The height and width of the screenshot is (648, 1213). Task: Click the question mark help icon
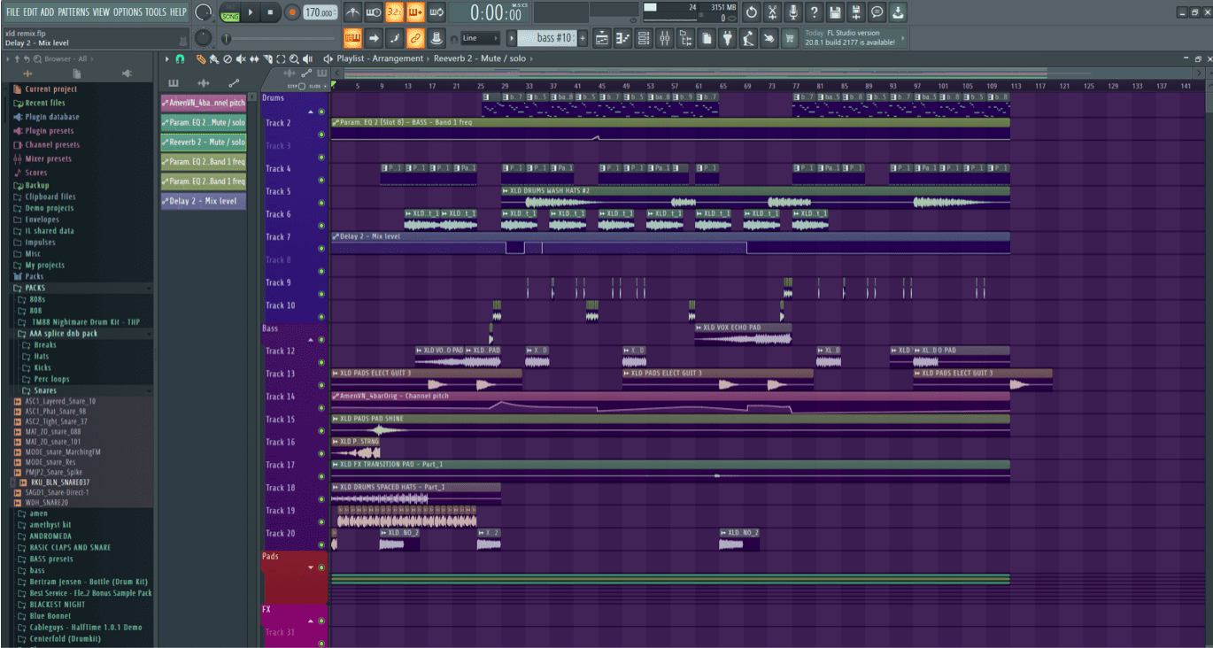coord(814,12)
